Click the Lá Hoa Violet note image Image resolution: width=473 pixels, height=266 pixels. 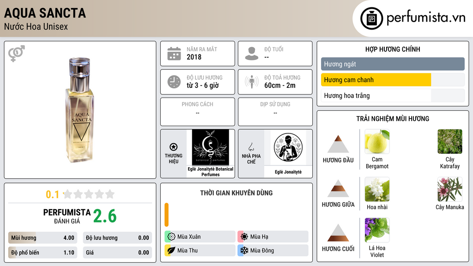click(377, 230)
